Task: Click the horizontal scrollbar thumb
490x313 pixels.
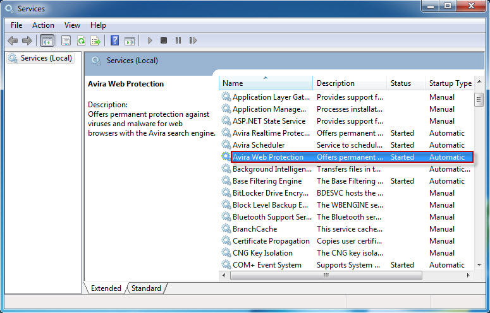Action: tap(326, 275)
